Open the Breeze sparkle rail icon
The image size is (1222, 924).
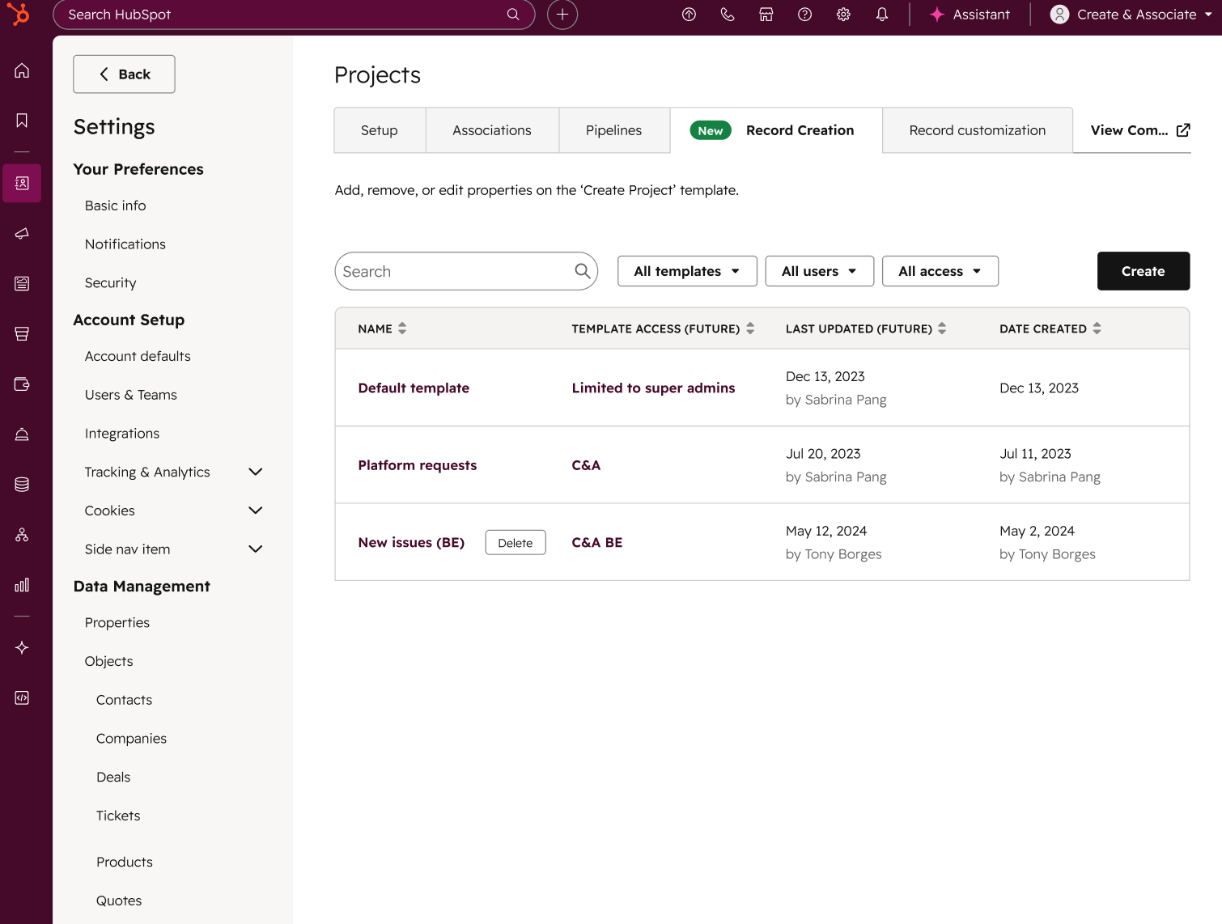[22, 647]
